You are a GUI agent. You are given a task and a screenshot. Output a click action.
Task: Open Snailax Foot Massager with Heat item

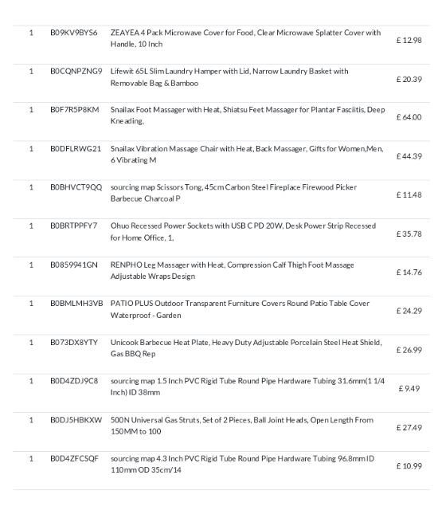[248, 116]
